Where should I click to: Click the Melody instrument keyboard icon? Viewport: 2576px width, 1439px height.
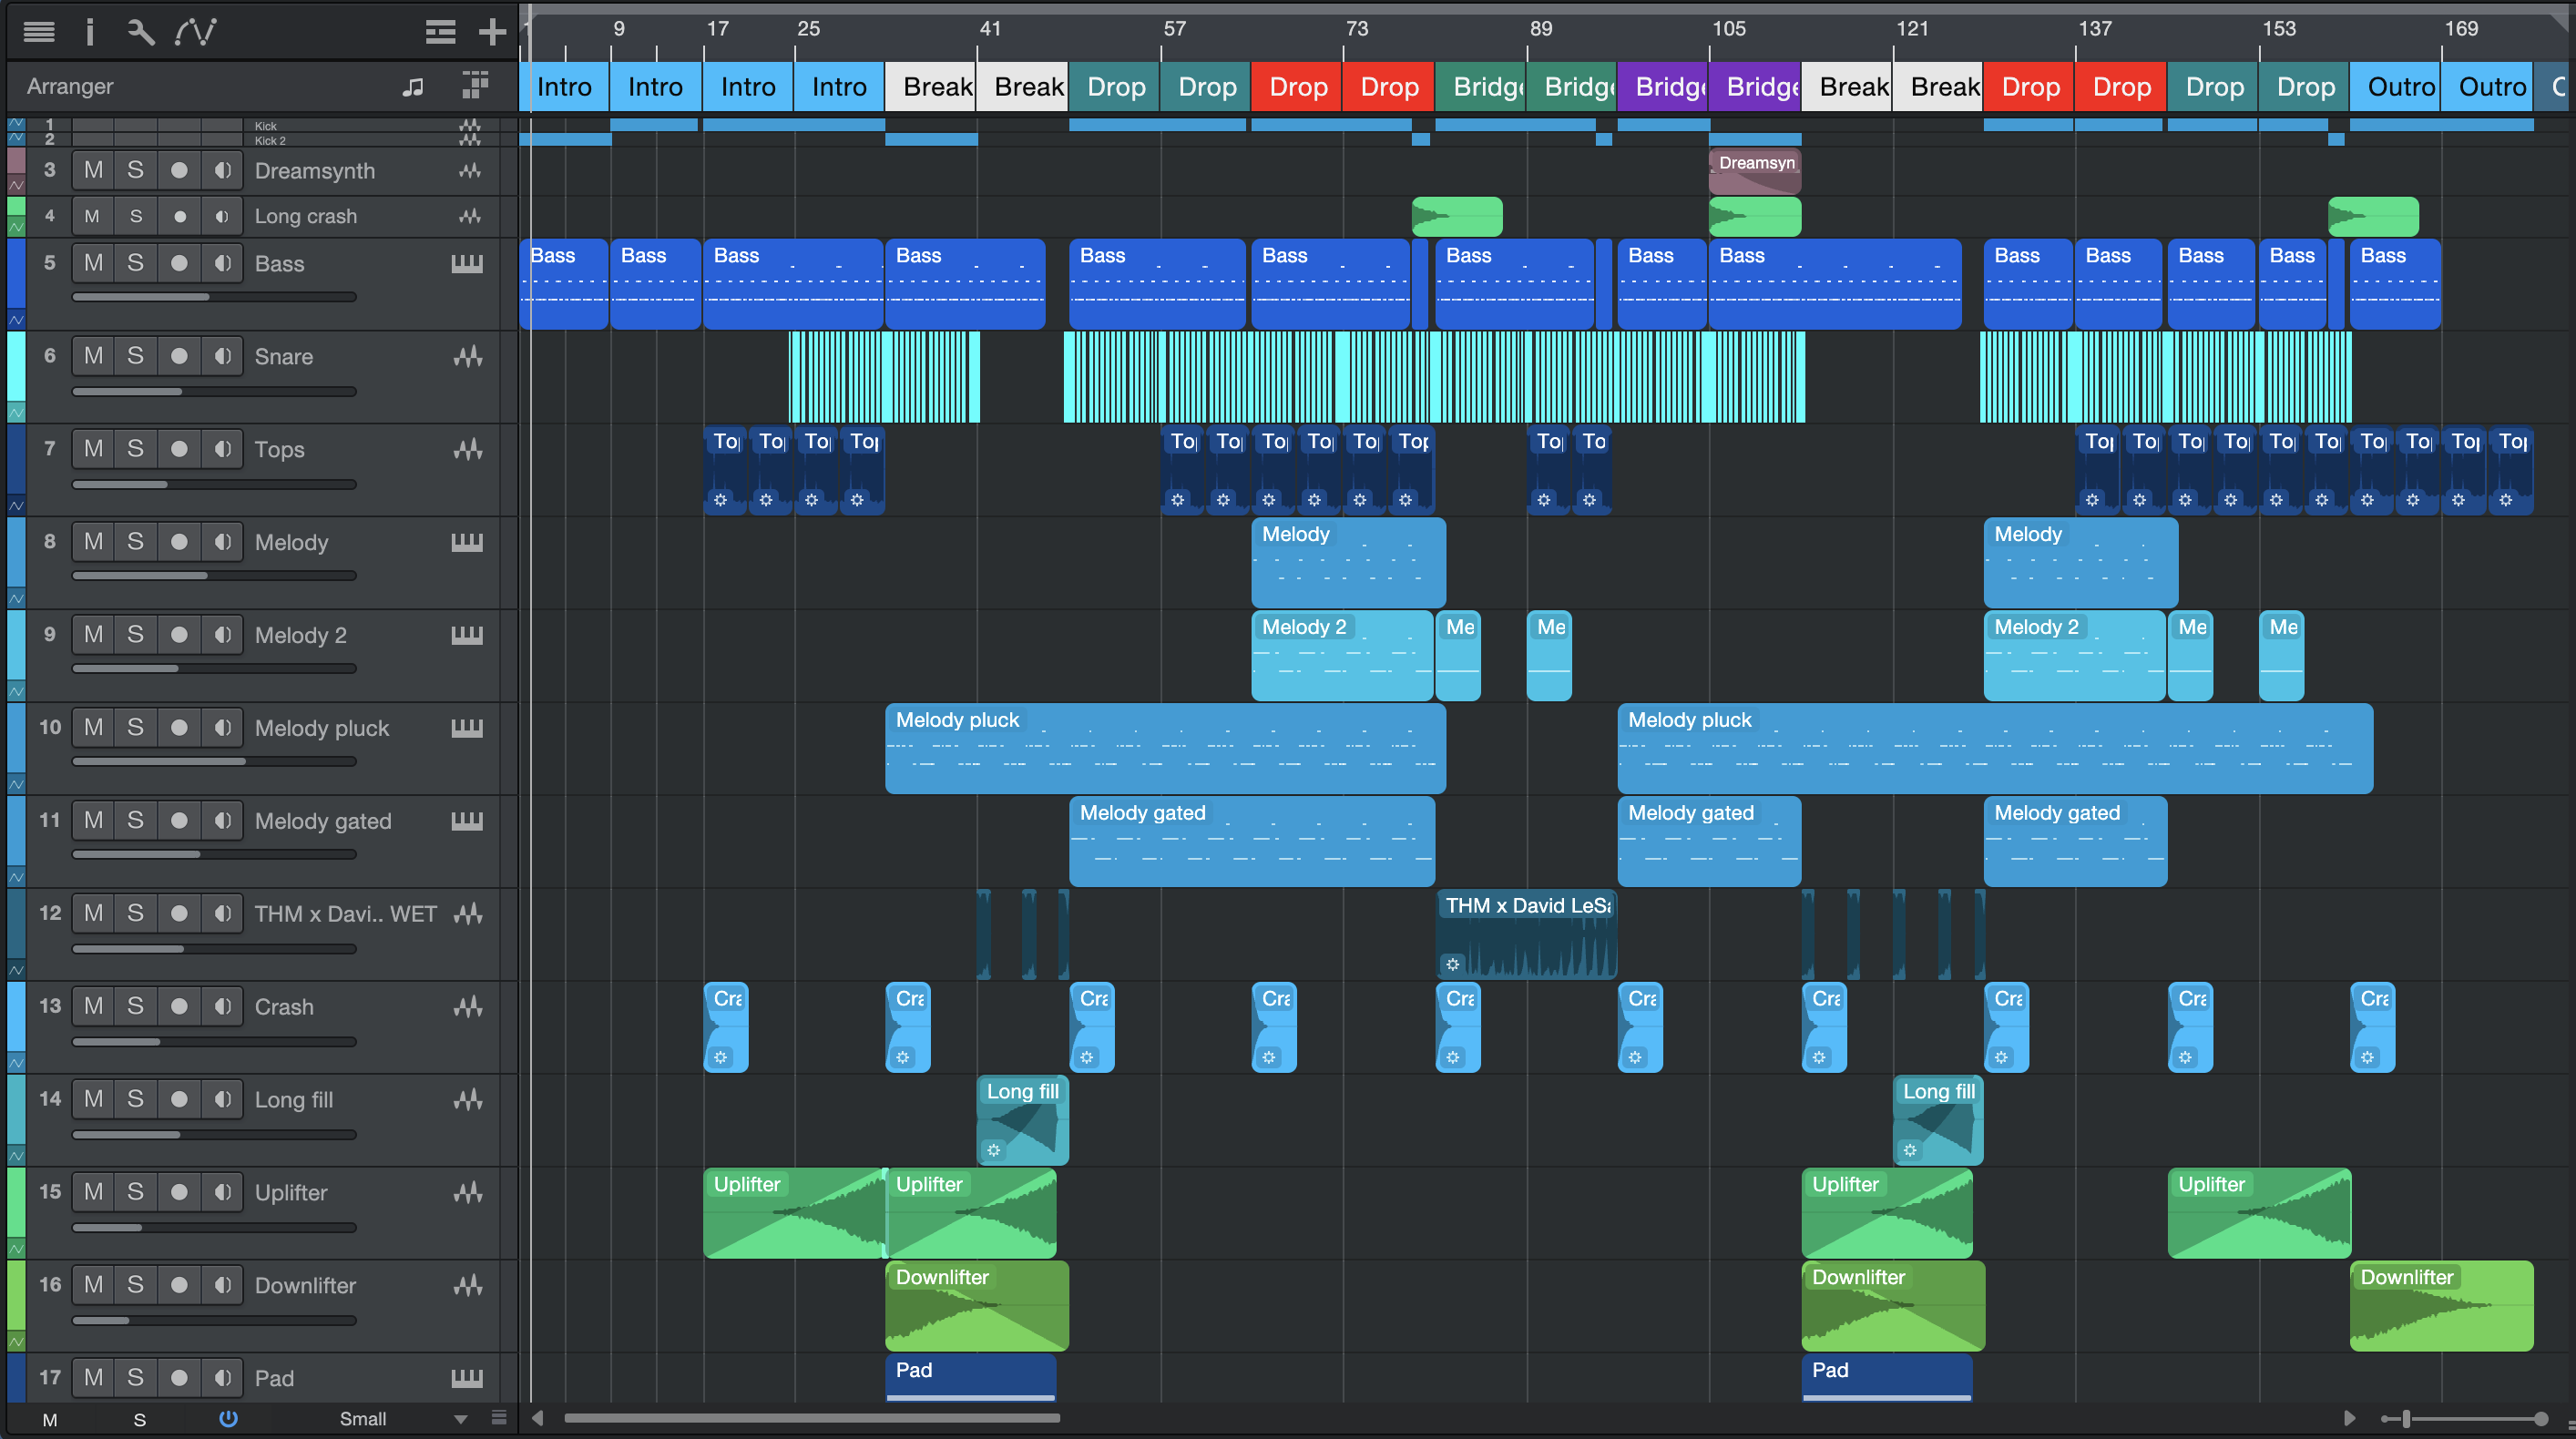click(x=467, y=542)
